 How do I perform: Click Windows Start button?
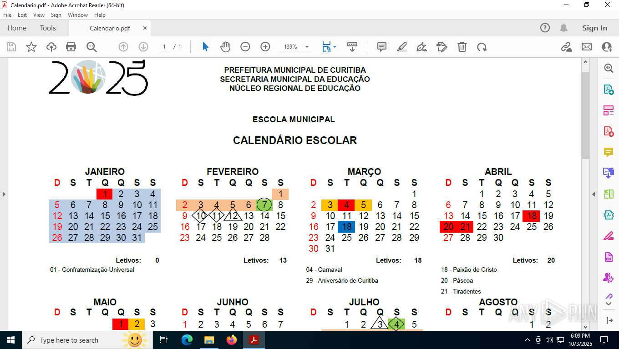(x=10, y=340)
